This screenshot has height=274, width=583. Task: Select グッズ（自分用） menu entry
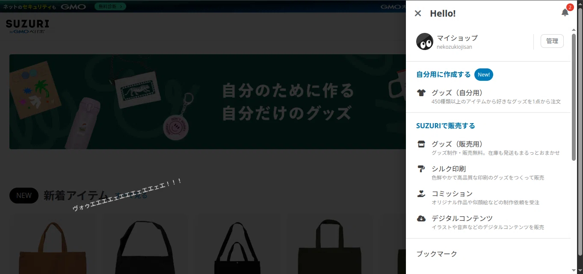point(488,97)
